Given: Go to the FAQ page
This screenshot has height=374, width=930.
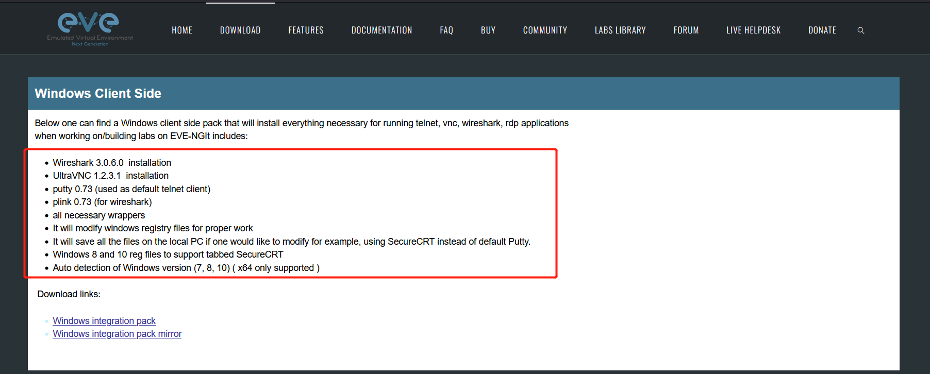Looking at the screenshot, I should point(446,30).
